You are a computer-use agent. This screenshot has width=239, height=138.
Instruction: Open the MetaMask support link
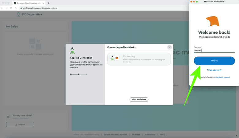pos(222,77)
